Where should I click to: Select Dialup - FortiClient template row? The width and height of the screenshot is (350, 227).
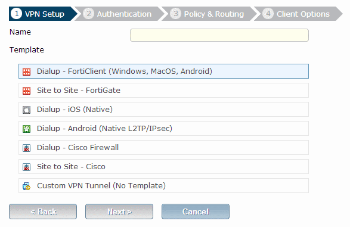pos(163,71)
